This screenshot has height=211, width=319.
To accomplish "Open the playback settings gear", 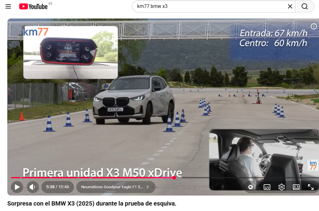I will (x=281, y=187).
